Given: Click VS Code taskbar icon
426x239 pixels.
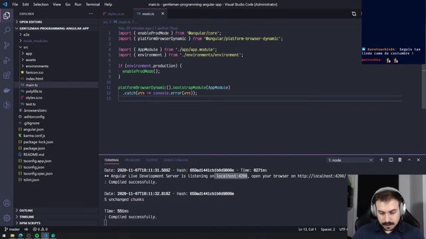Looking at the screenshot, I should [x=45, y=236].
